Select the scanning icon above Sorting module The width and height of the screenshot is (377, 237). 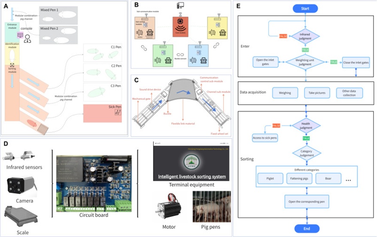[x=12, y=65]
